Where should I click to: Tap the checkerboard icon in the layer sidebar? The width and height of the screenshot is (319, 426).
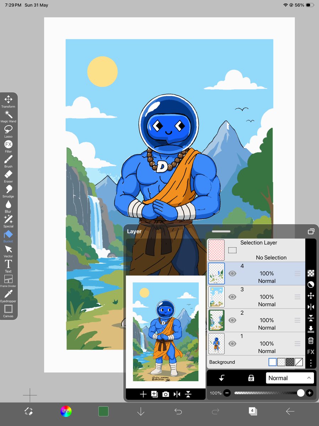[311, 273]
